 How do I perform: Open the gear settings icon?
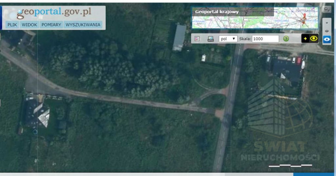pyautogui.click(x=327, y=9)
